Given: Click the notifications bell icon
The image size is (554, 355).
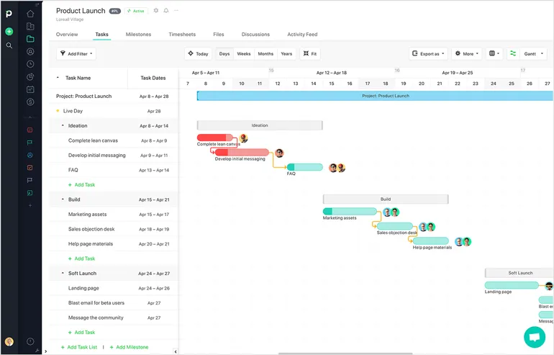Looking at the screenshot, I should pyautogui.click(x=166, y=11).
